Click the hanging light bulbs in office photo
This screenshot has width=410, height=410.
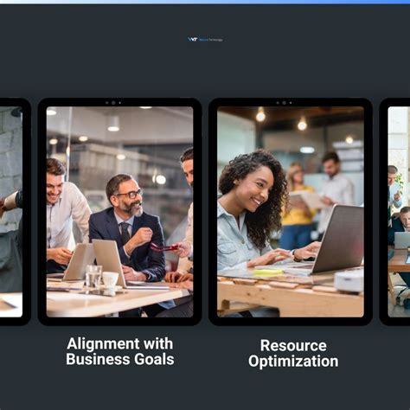pyautogui.click(x=281, y=119)
